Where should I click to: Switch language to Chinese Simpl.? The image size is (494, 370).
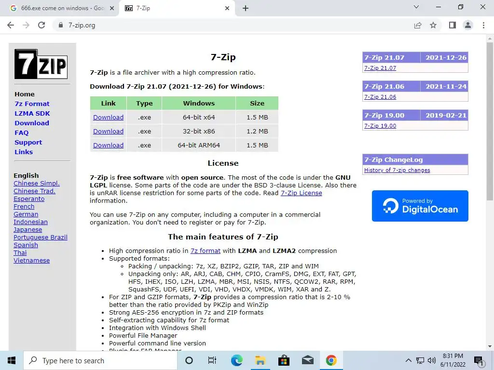[37, 184]
